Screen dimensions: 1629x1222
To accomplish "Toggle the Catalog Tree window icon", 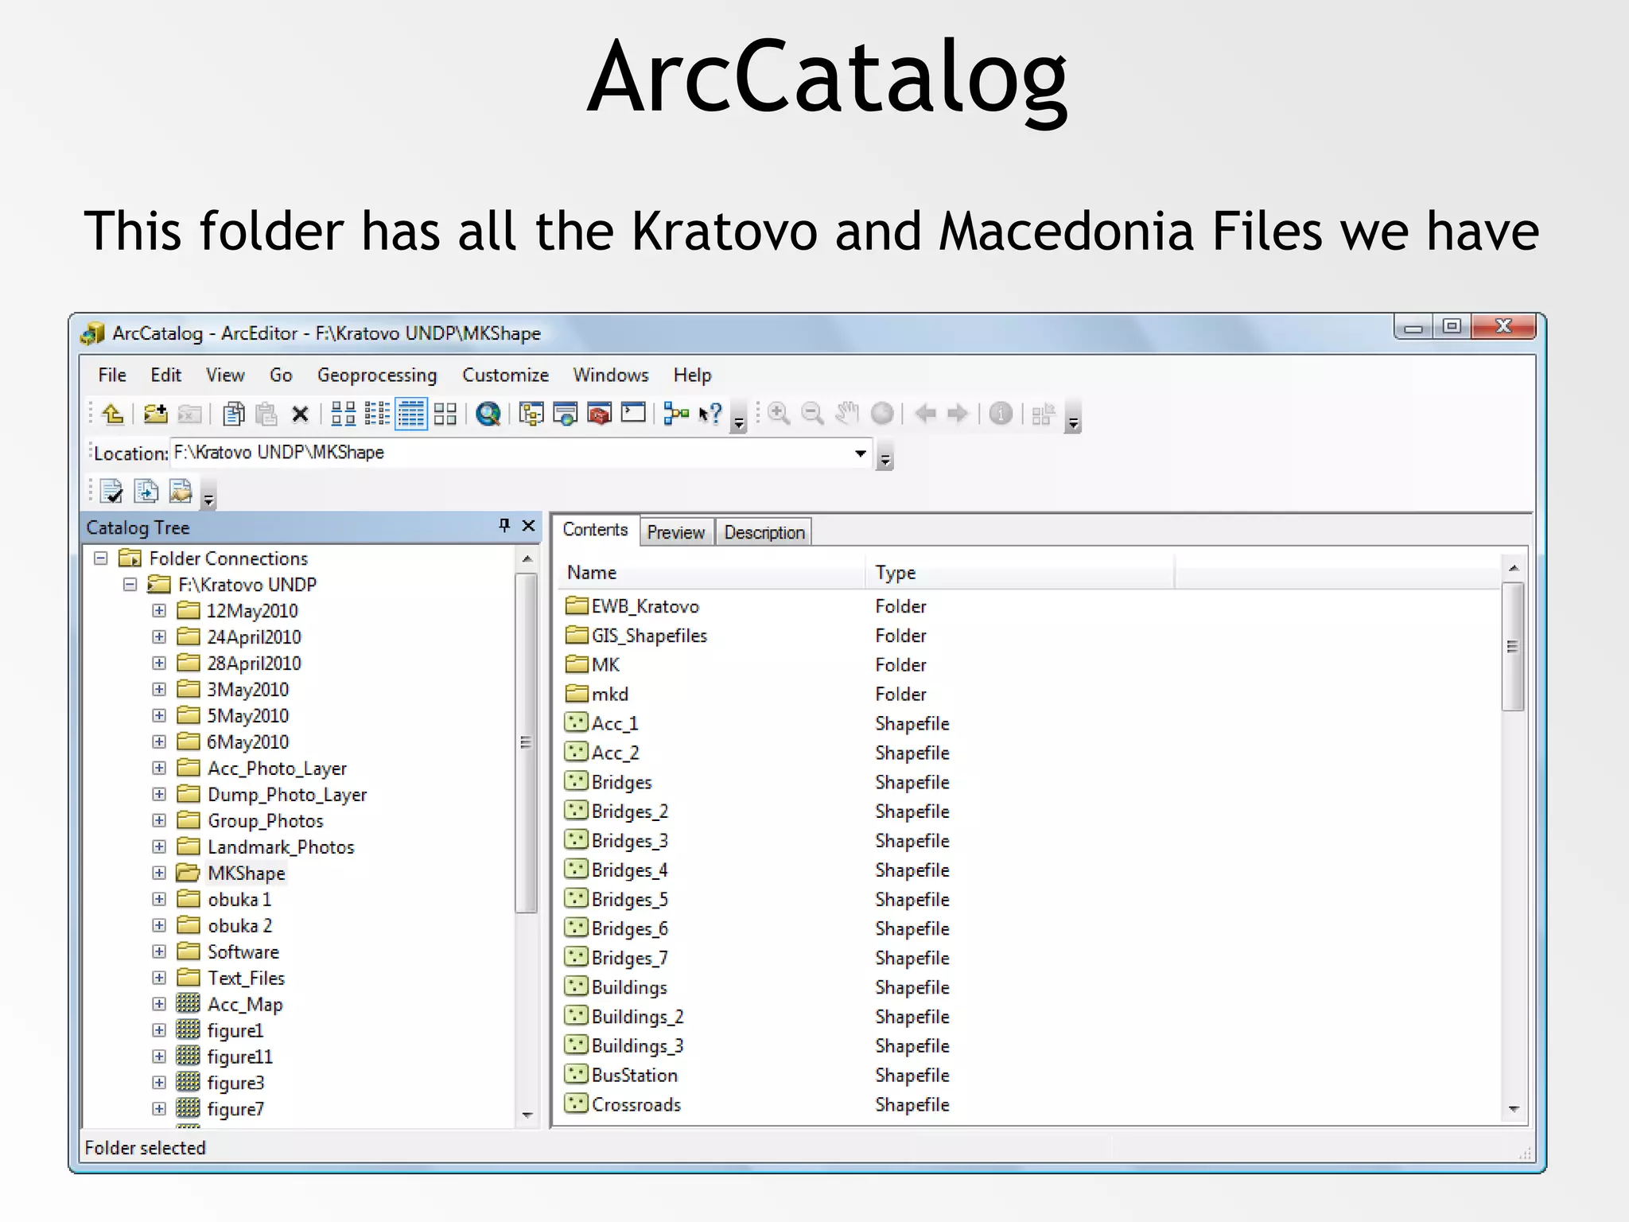I will [531, 414].
